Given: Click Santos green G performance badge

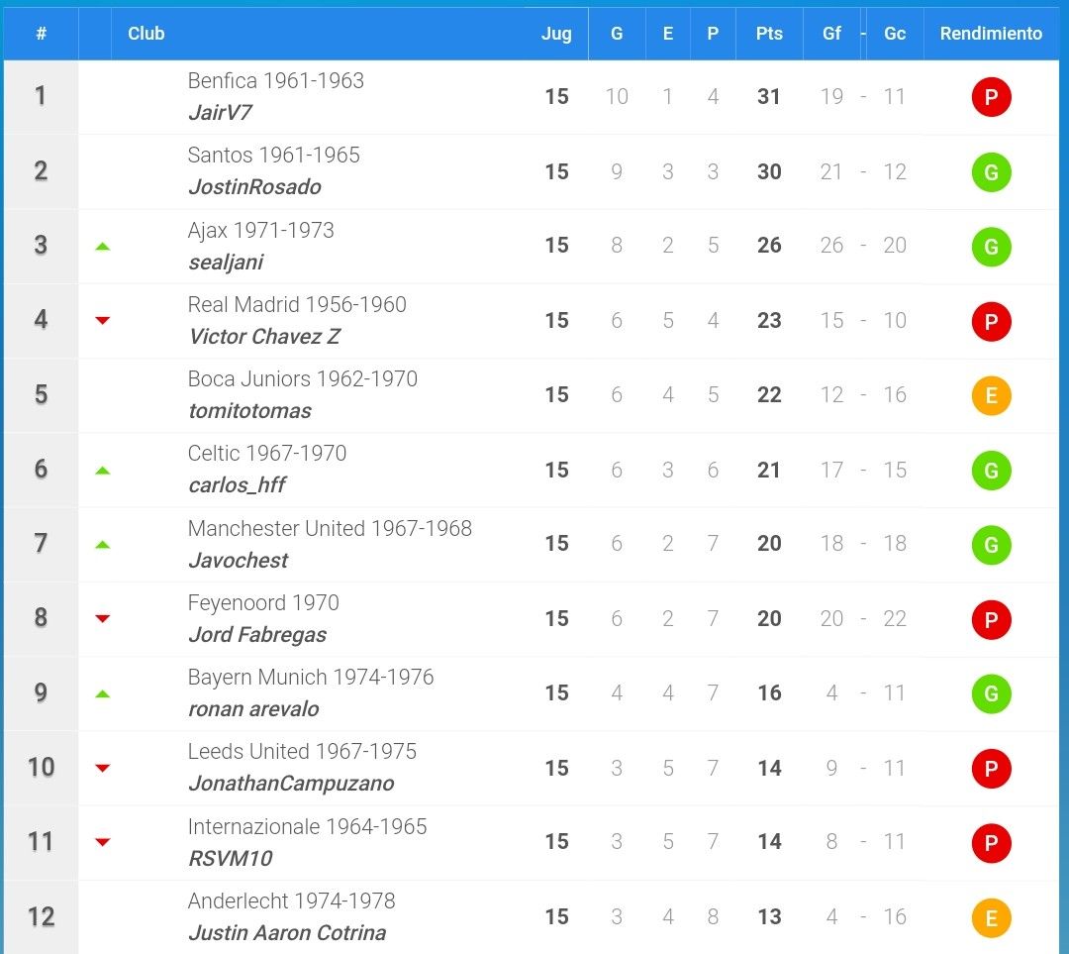Looking at the screenshot, I should click(991, 172).
